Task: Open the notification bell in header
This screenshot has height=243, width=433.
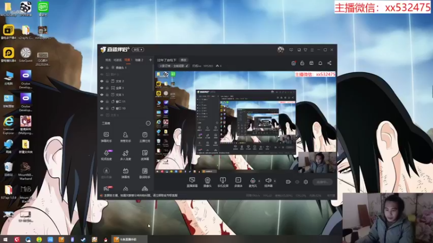Action: [320, 63]
